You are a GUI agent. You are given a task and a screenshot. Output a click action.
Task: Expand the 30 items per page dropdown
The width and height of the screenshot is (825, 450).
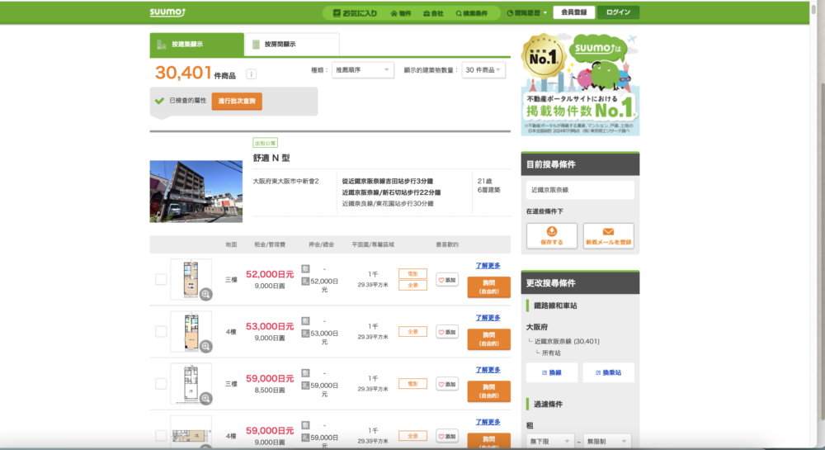pos(483,70)
